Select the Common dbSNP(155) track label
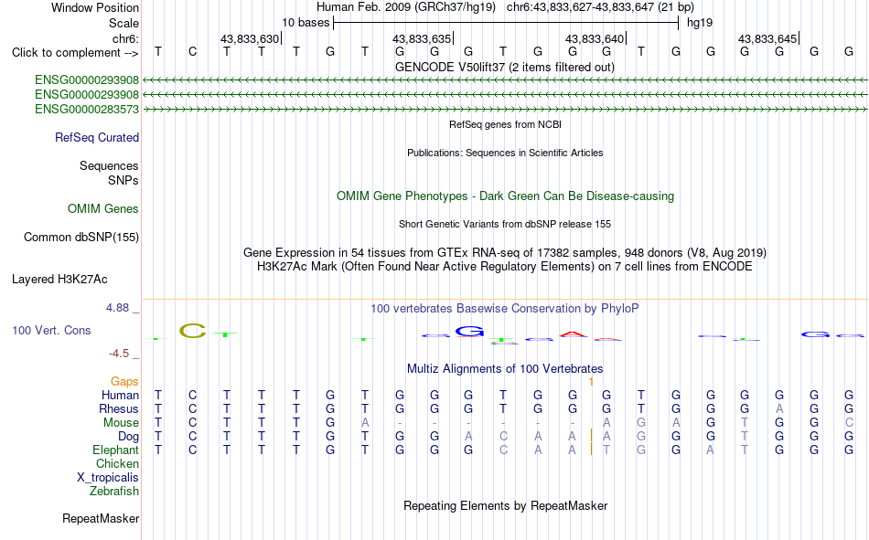Viewport: 869px width, 540px height. click(80, 237)
